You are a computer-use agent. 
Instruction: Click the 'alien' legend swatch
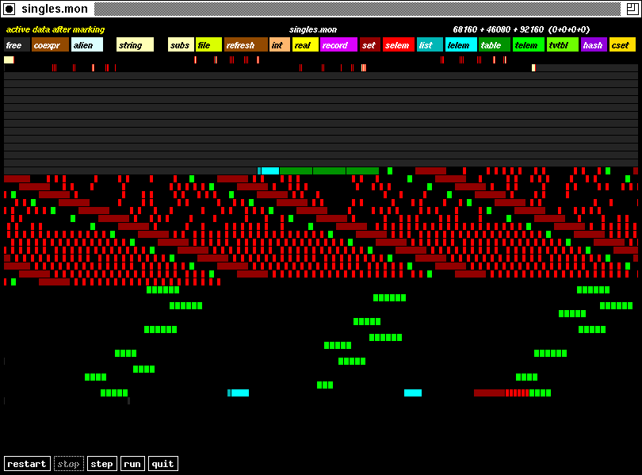[x=86, y=45]
